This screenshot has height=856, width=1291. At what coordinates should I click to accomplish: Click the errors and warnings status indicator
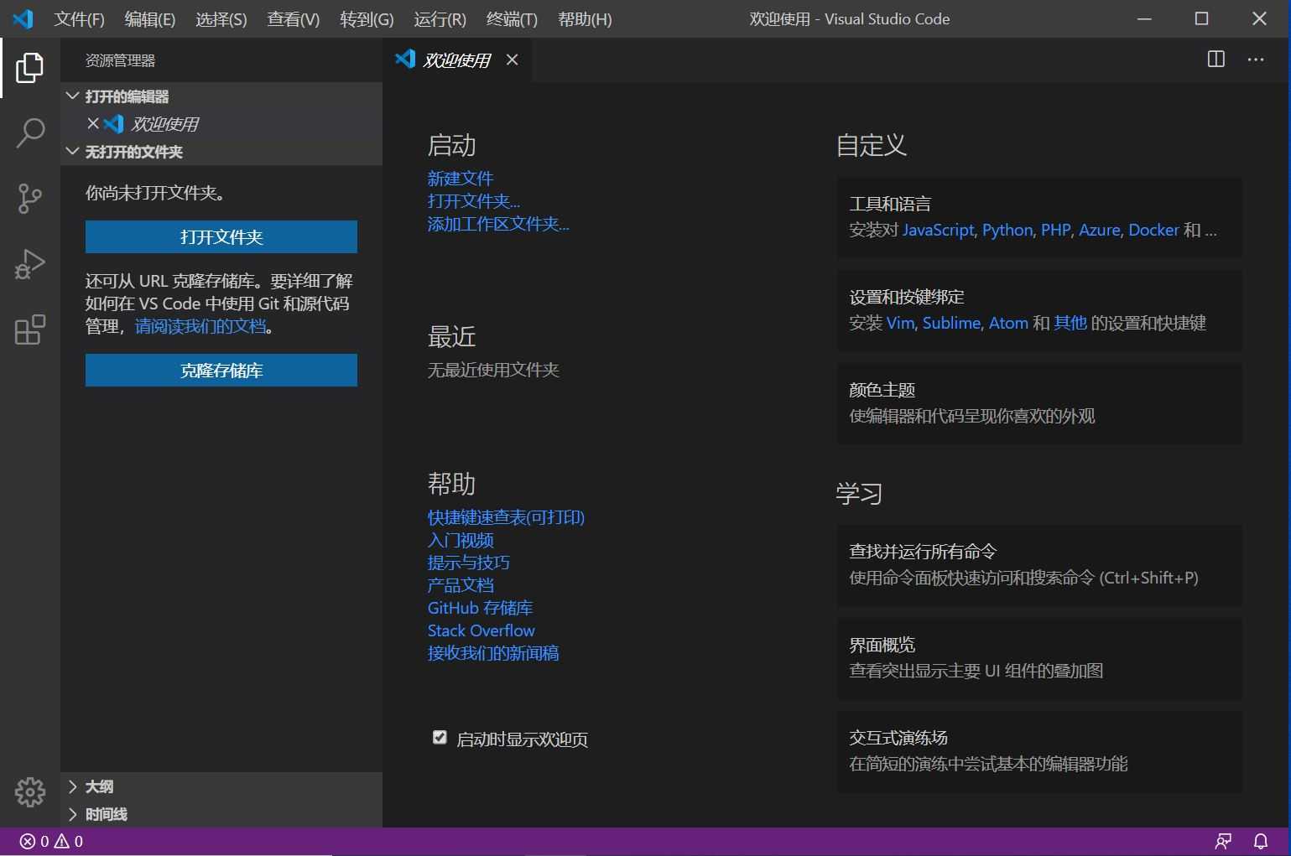click(51, 841)
